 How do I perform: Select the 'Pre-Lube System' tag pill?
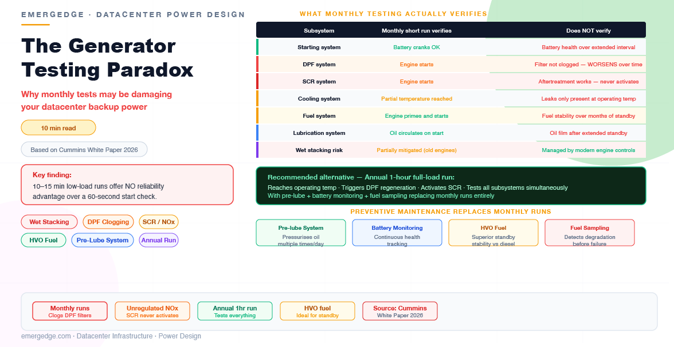[x=102, y=240]
